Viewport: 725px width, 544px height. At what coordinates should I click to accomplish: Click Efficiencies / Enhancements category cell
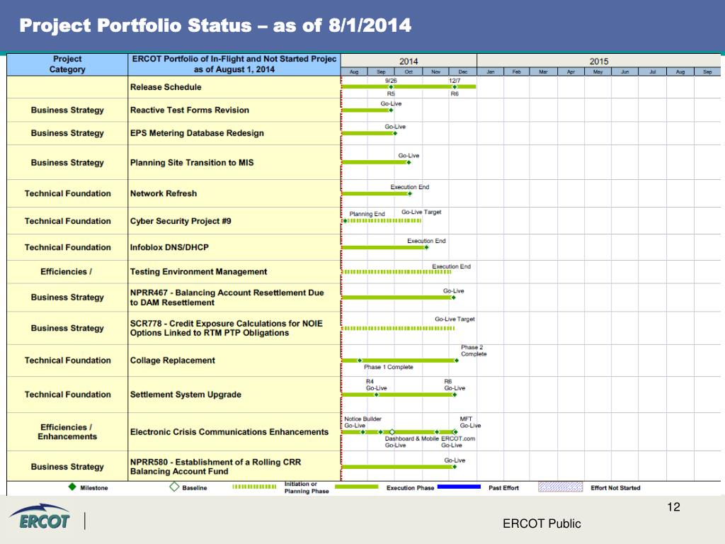pos(67,432)
